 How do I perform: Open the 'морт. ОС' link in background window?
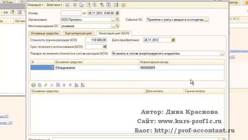[x=6, y=123]
